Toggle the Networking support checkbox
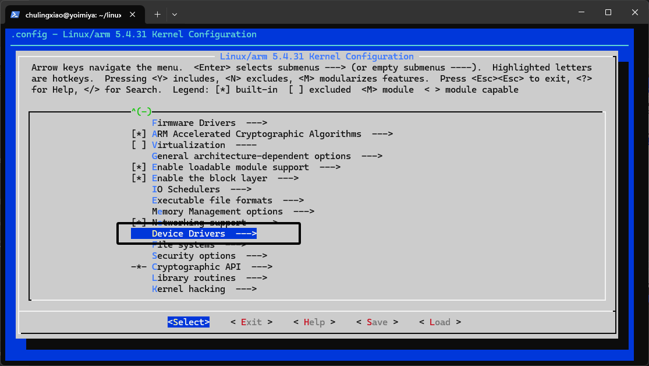This screenshot has height=366, width=649. click(x=139, y=222)
